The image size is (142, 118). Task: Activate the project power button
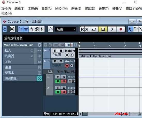5,29
